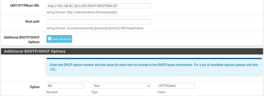264x96 pixels.
Task: Click the Root path label
Action: [32, 21]
